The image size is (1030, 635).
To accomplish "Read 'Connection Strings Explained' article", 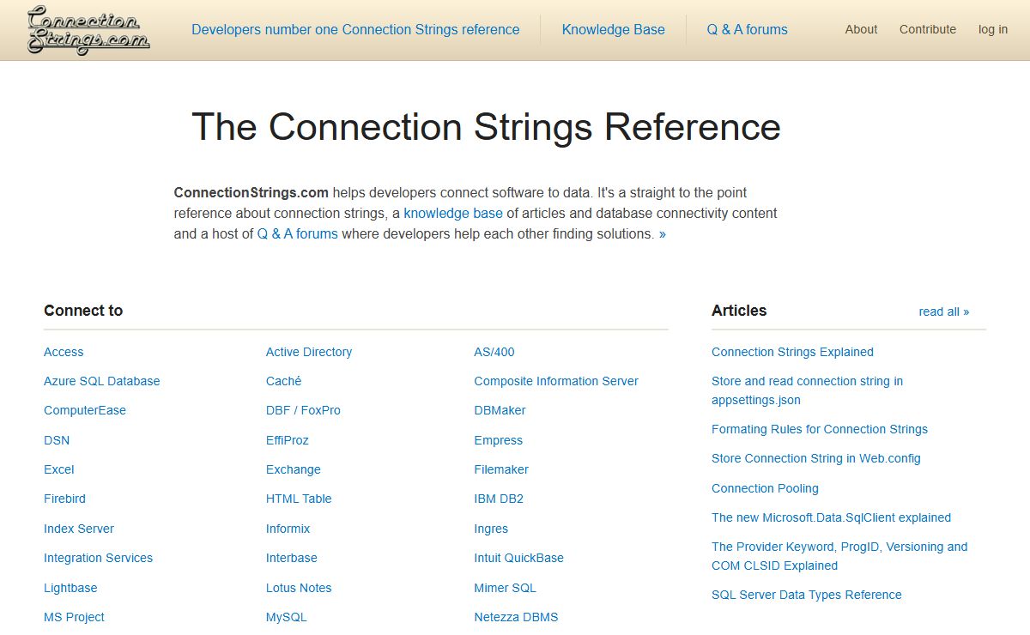I will tap(792, 352).
